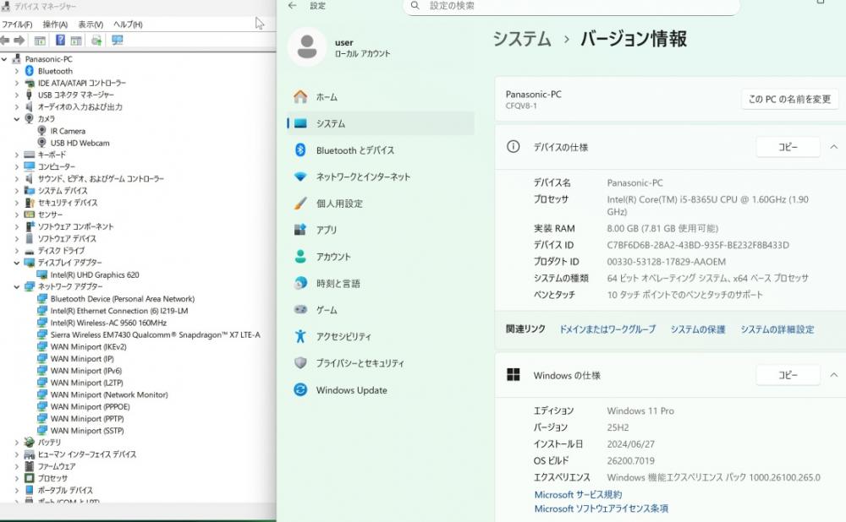Click the Bluetooth とデバイス sidebar icon
846x522 pixels.
(x=300, y=150)
